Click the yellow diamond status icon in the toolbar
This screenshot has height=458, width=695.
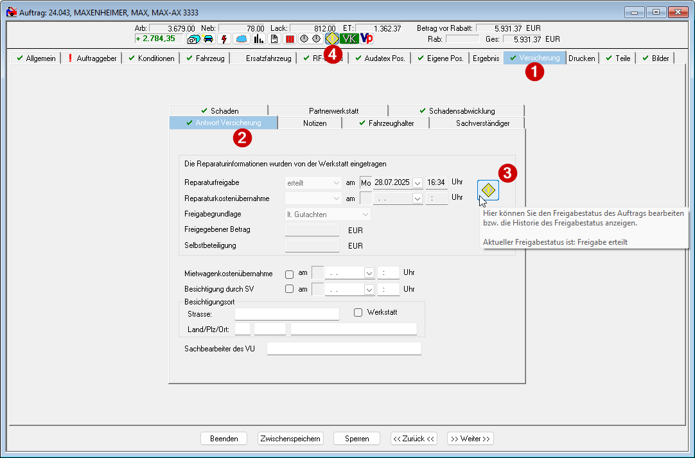pyautogui.click(x=332, y=39)
